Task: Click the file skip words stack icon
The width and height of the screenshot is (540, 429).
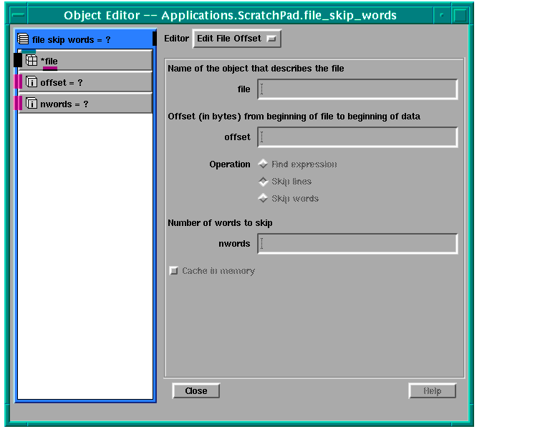Action: pyautogui.click(x=23, y=39)
